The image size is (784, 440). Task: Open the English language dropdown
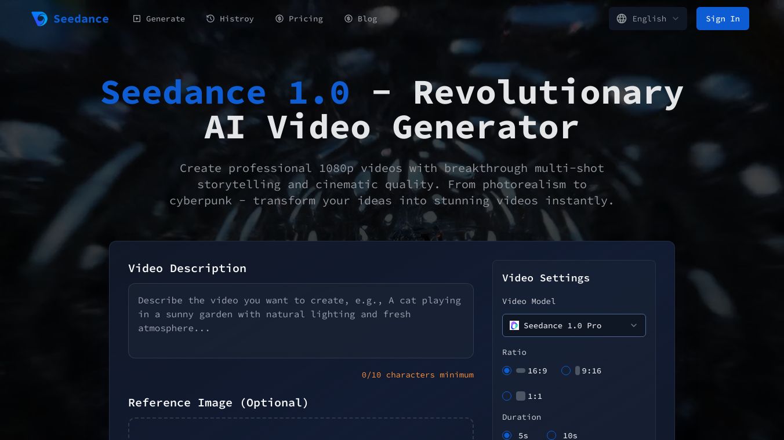click(648, 19)
